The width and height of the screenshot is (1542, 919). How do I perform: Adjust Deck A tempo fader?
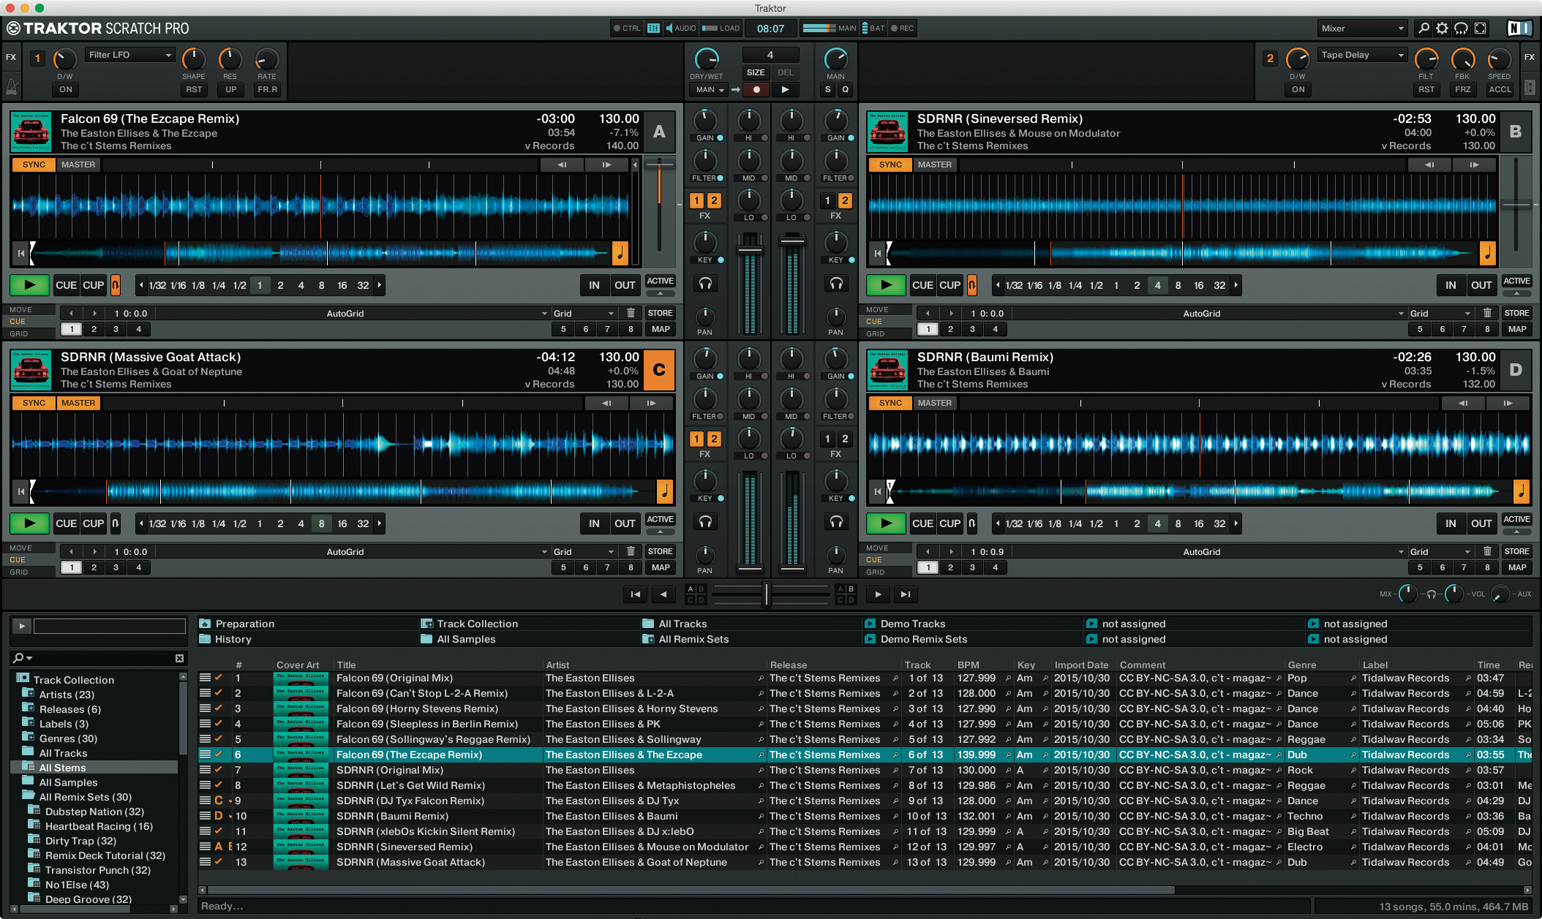660,166
